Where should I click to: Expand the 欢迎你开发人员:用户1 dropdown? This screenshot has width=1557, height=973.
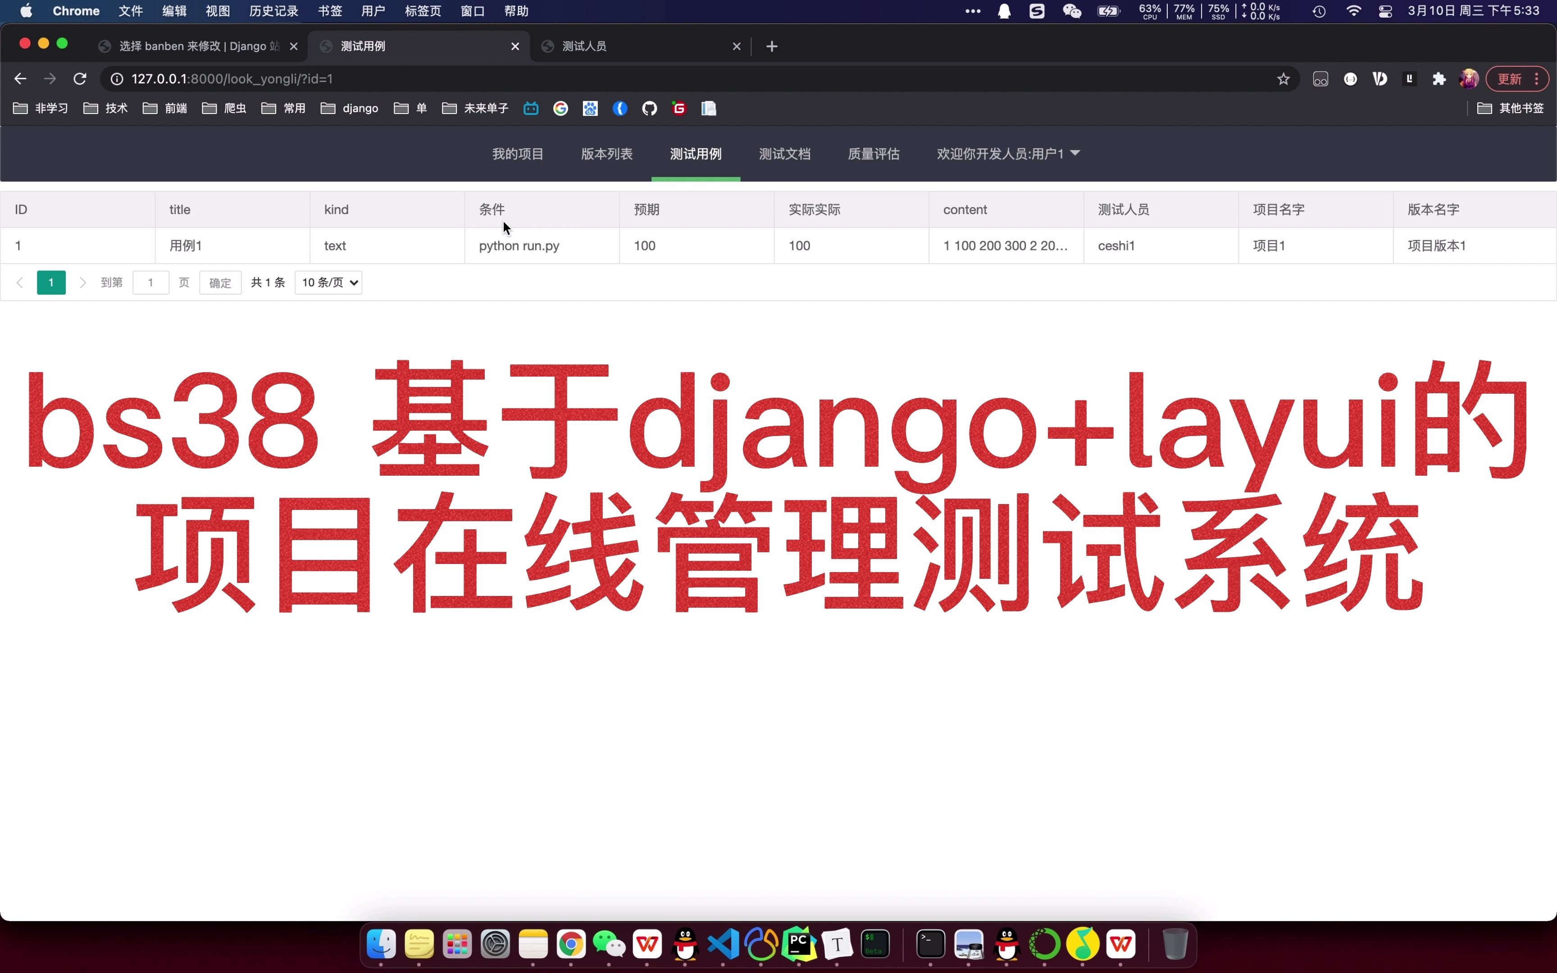[1007, 154]
